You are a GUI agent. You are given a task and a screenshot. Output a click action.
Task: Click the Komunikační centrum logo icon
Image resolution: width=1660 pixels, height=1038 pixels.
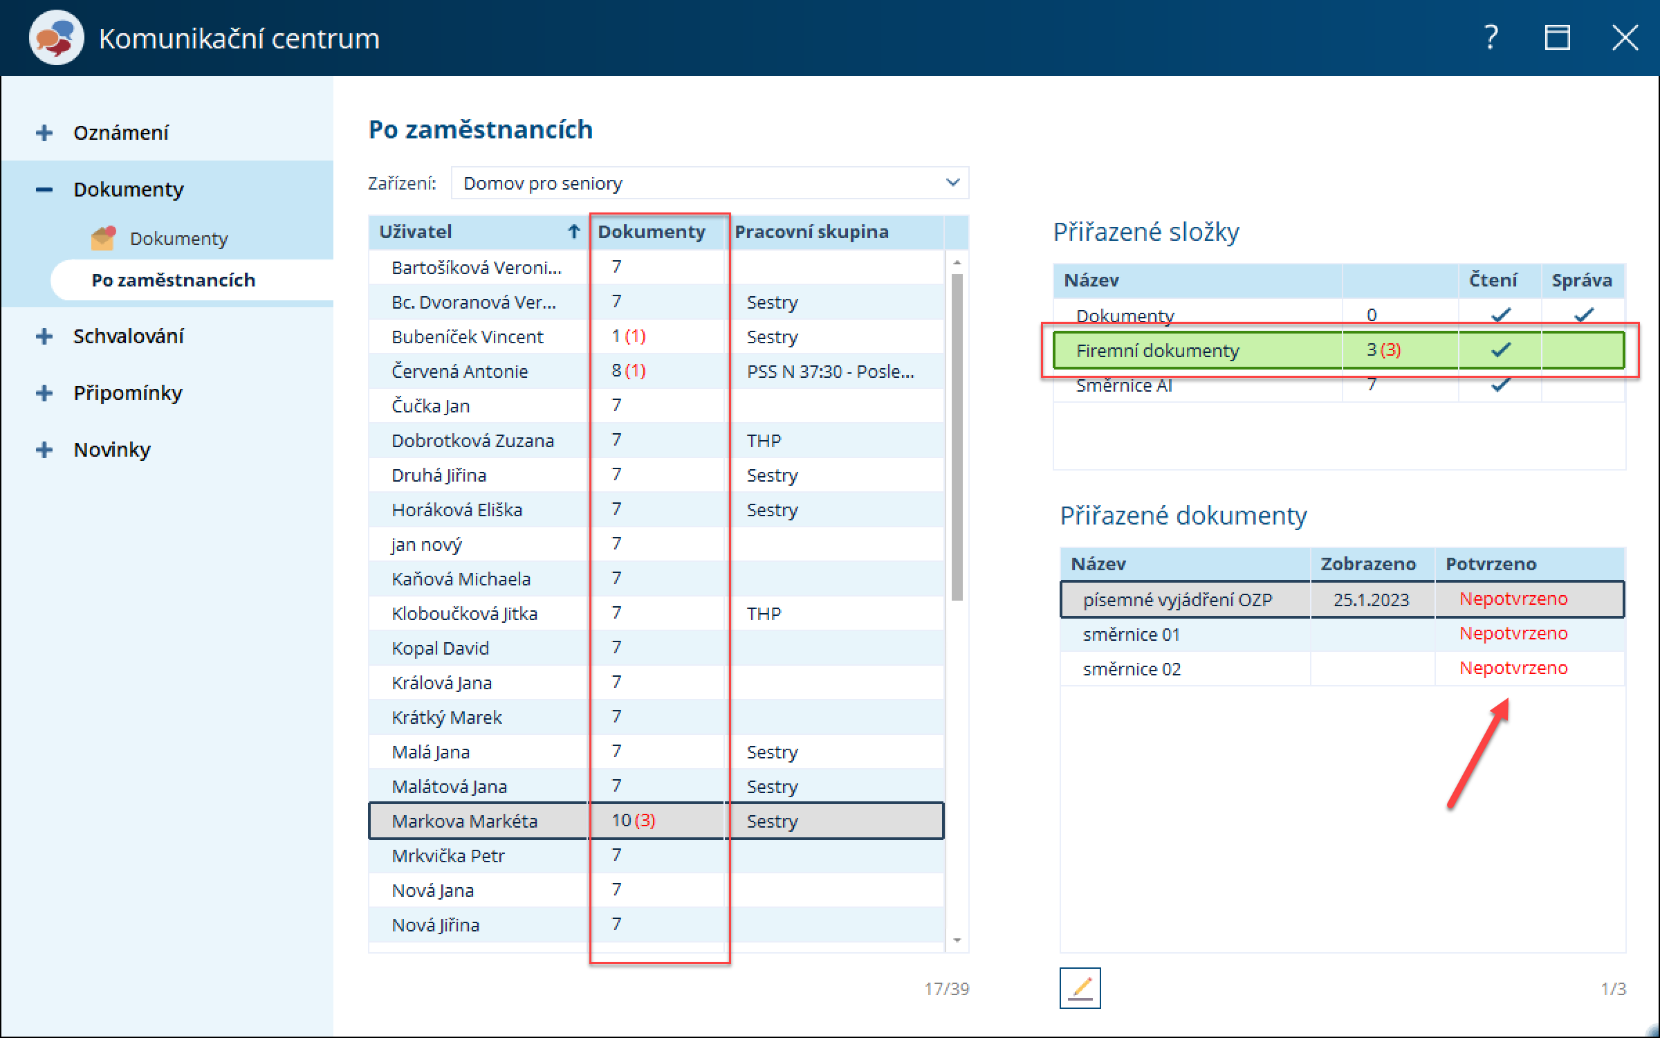tap(56, 38)
